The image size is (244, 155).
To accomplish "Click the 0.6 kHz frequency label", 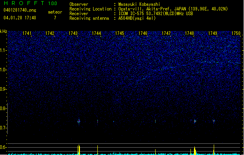I will 3,147.
